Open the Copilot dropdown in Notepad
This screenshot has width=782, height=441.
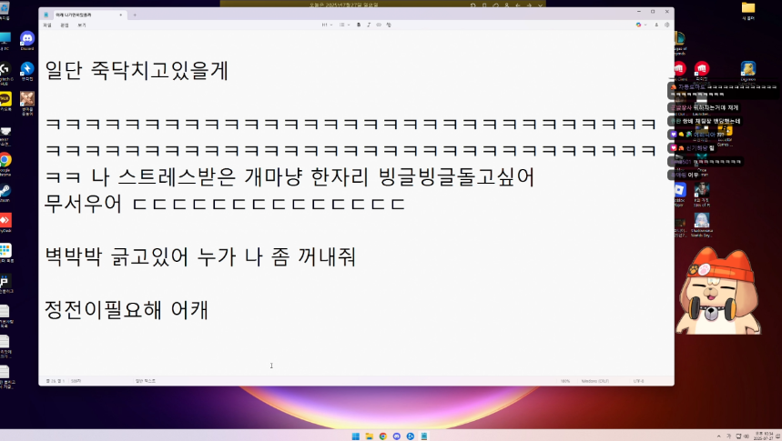tap(642, 25)
